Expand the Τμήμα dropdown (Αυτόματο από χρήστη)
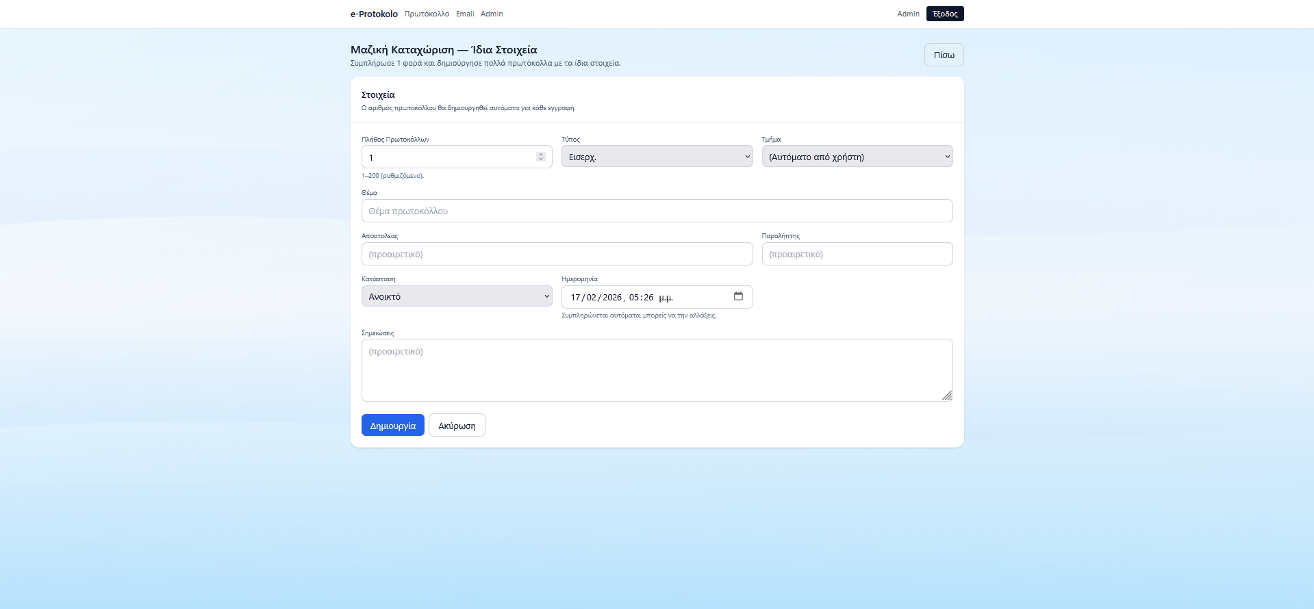 tap(857, 157)
